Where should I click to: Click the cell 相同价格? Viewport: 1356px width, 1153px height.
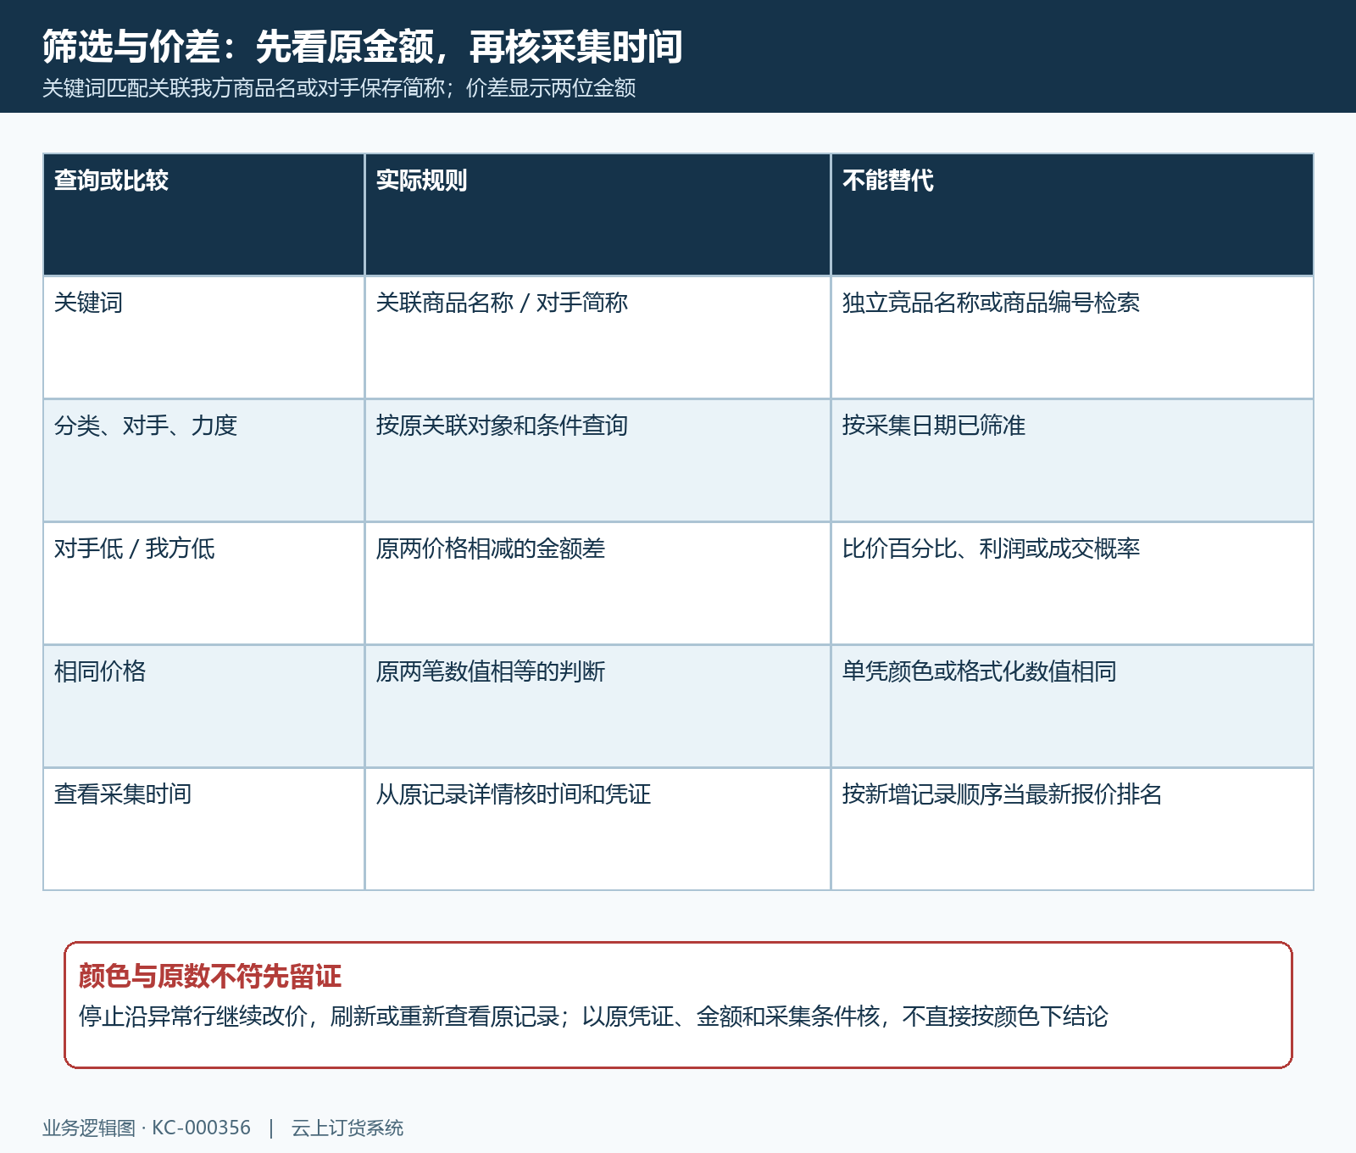click(203, 706)
